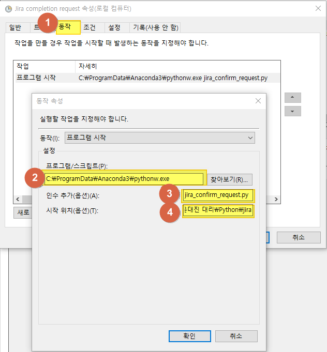
Task: Move action down with arrow button
Action: pyautogui.click(x=292, y=111)
